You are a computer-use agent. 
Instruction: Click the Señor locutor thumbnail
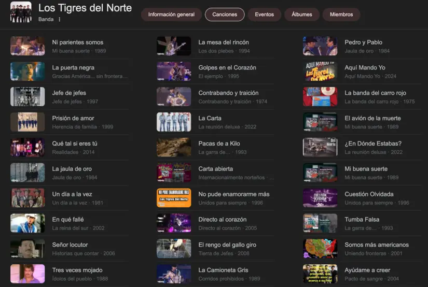coord(27,249)
